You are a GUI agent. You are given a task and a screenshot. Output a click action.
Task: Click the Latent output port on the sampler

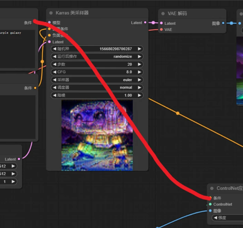(145, 23)
